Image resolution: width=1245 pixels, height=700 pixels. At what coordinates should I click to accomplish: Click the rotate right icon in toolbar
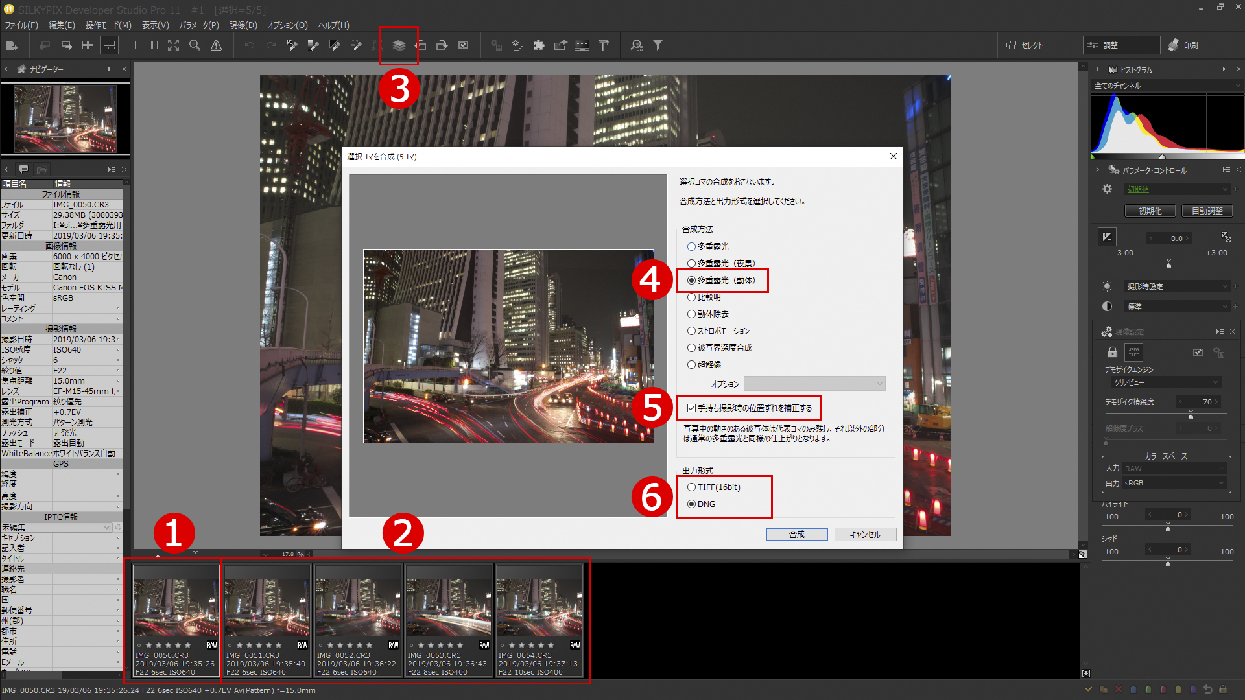442,45
